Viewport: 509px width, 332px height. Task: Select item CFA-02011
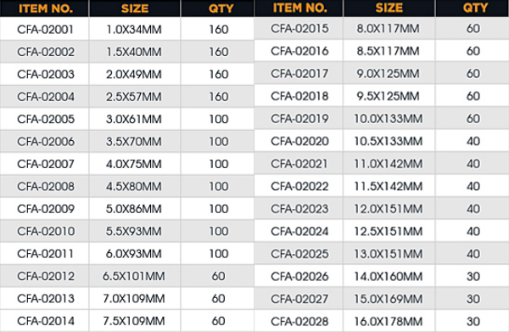coord(46,254)
